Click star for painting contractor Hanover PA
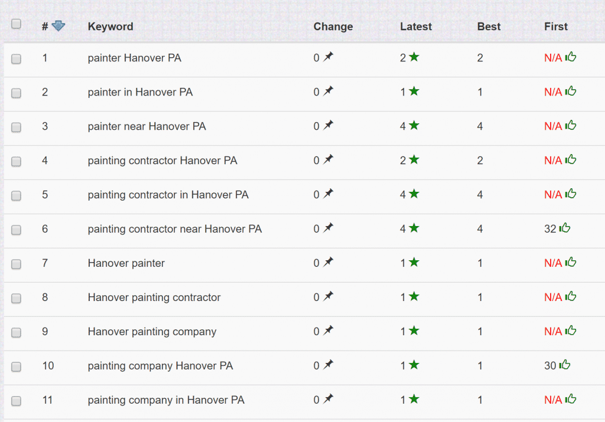The width and height of the screenshot is (605, 422). (414, 160)
